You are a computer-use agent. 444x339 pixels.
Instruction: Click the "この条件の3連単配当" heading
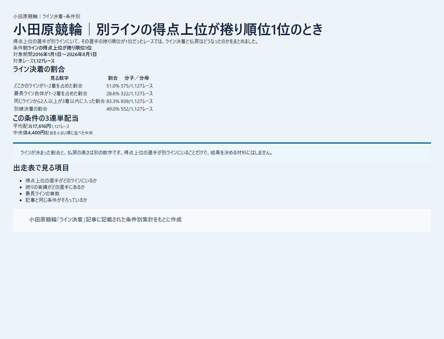click(x=46, y=118)
